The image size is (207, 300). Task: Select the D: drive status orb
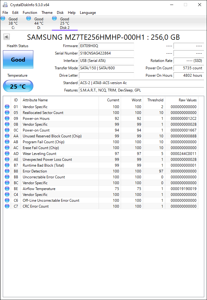29,18
